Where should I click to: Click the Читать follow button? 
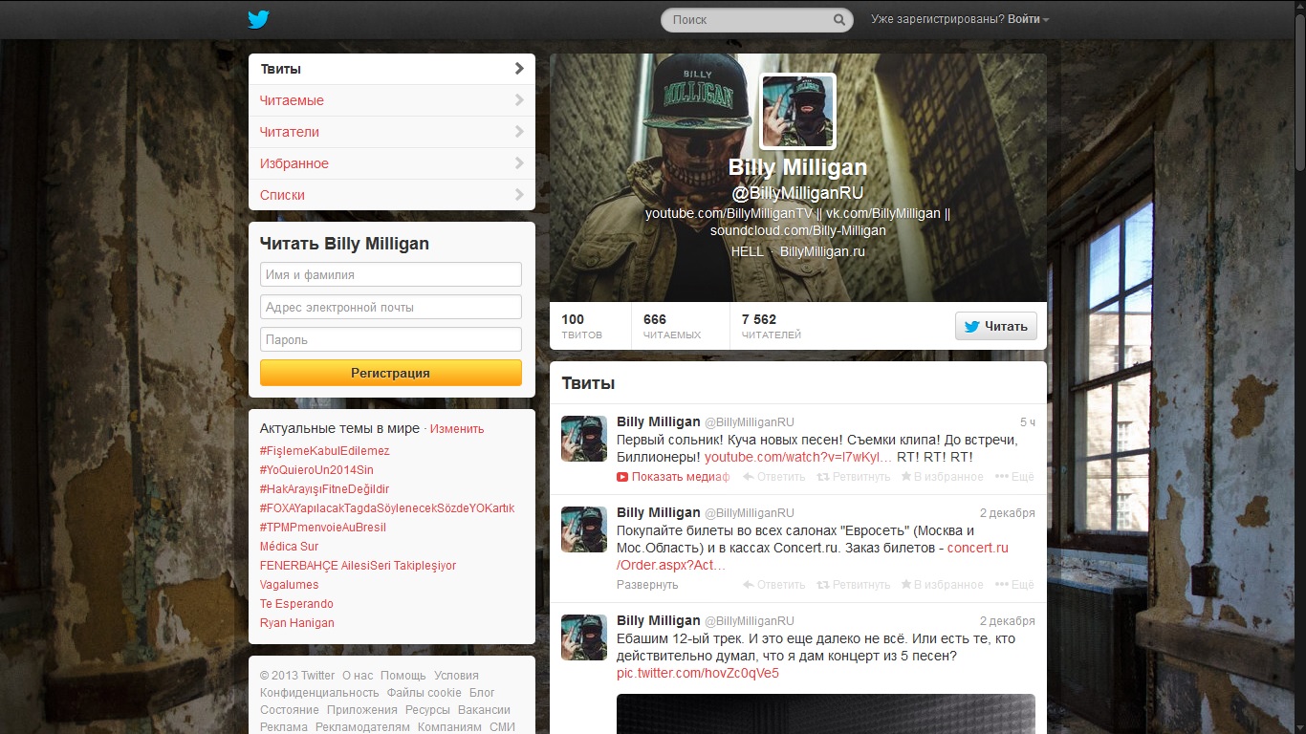[996, 326]
